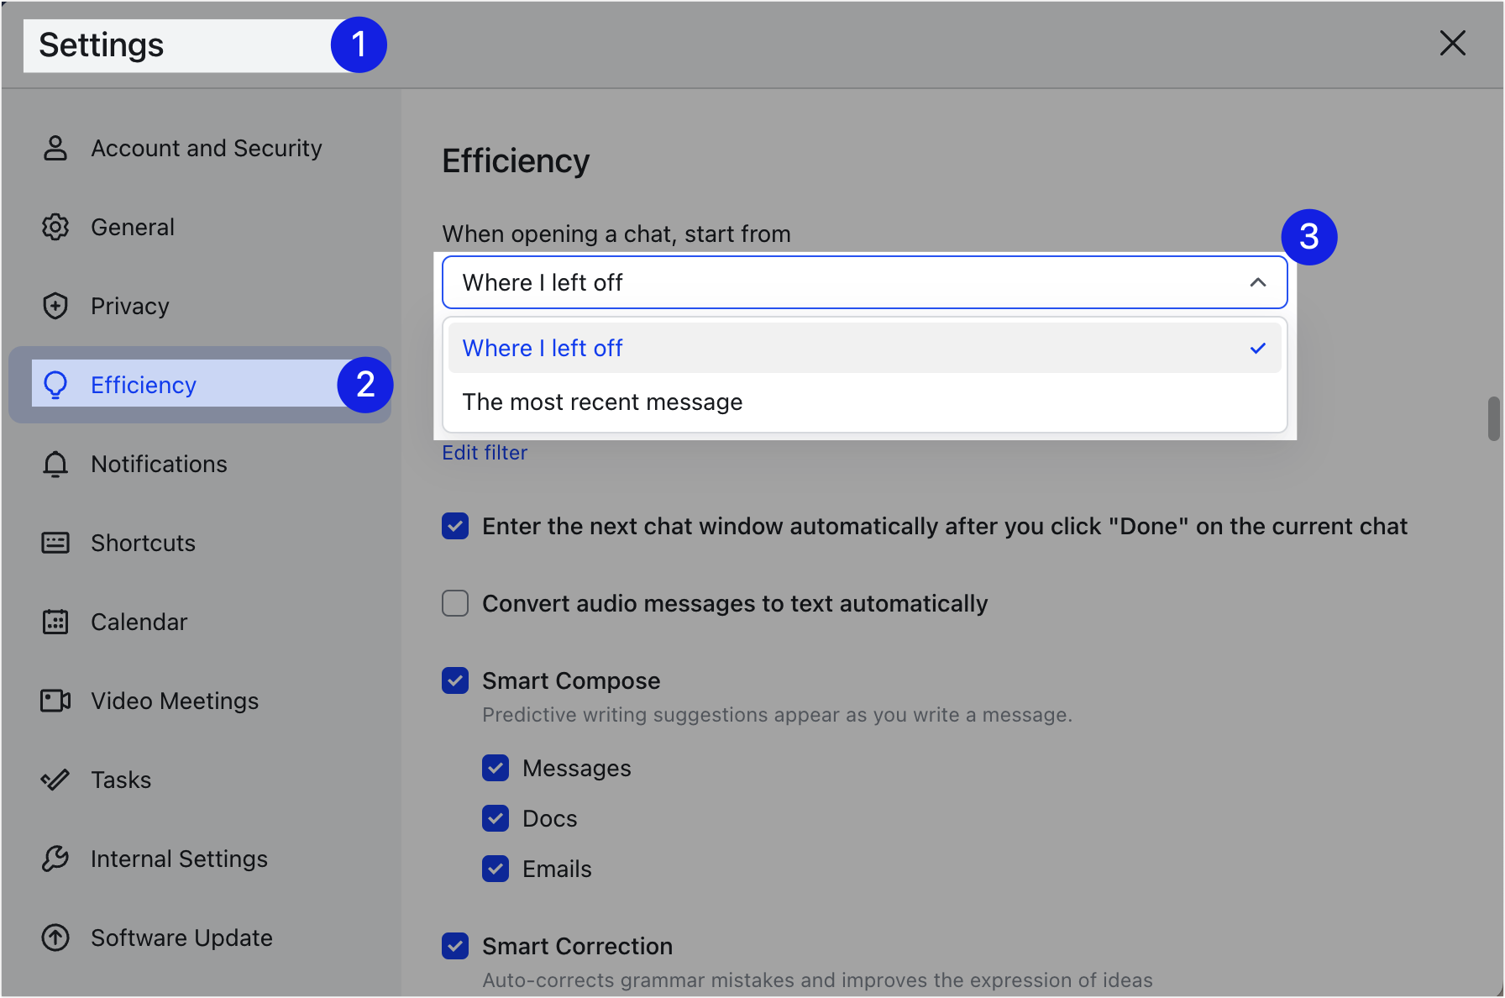
Task: Click the Account and Security person icon
Action: 55,148
